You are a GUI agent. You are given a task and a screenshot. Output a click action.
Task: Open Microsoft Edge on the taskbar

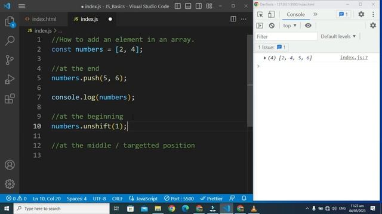tap(186, 209)
